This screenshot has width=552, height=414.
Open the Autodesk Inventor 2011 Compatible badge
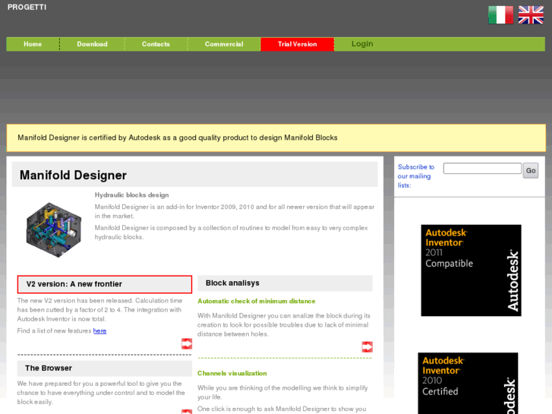pyautogui.click(x=471, y=270)
